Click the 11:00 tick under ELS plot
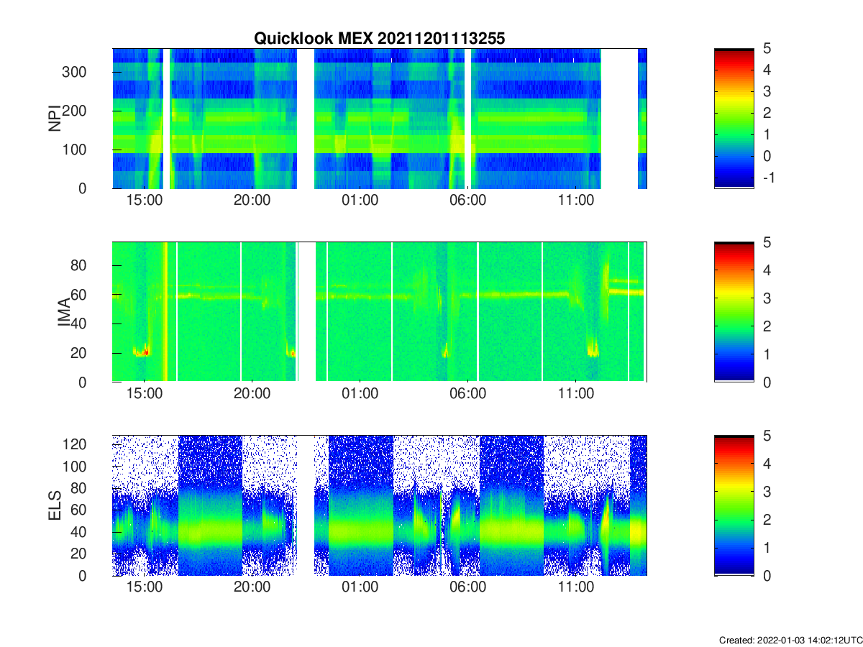The image size is (863, 647). pos(575,588)
